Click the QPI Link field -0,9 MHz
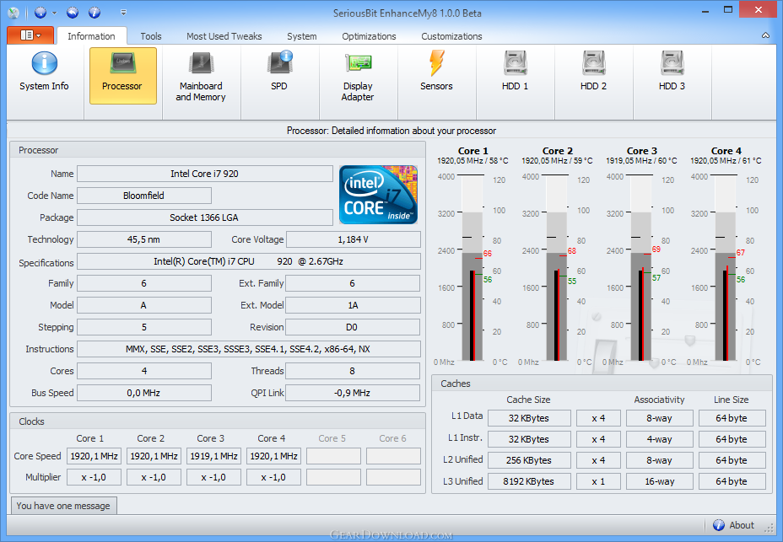Image resolution: width=783 pixels, height=542 pixels. pyautogui.click(x=353, y=393)
